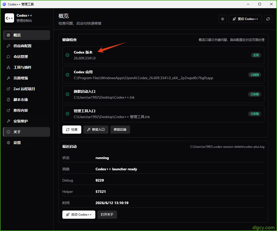The width and height of the screenshot is (277, 231).
Task: Click the Debug port value 9229
Action: coord(100,180)
